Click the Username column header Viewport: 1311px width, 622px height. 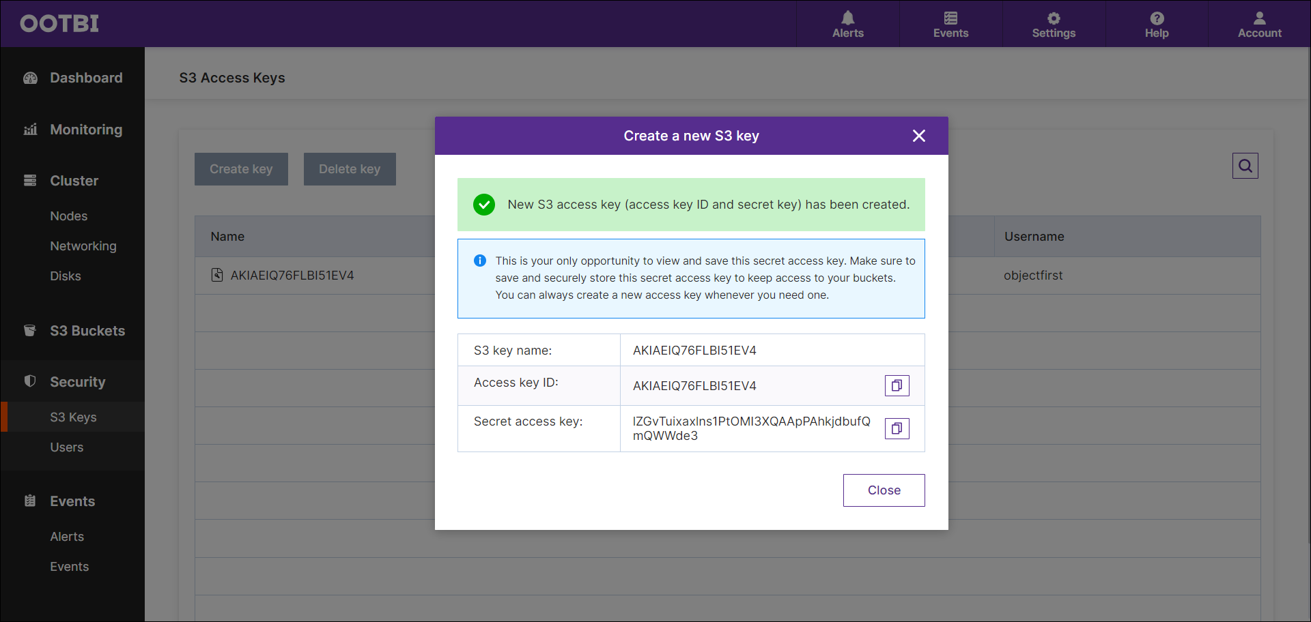[1034, 237]
